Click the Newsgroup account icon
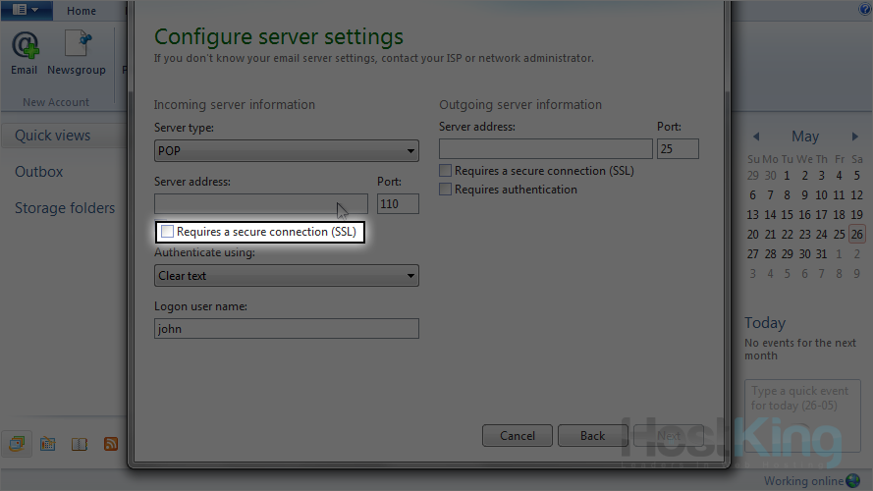Image resolution: width=873 pixels, height=491 pixels. [77, 51]
